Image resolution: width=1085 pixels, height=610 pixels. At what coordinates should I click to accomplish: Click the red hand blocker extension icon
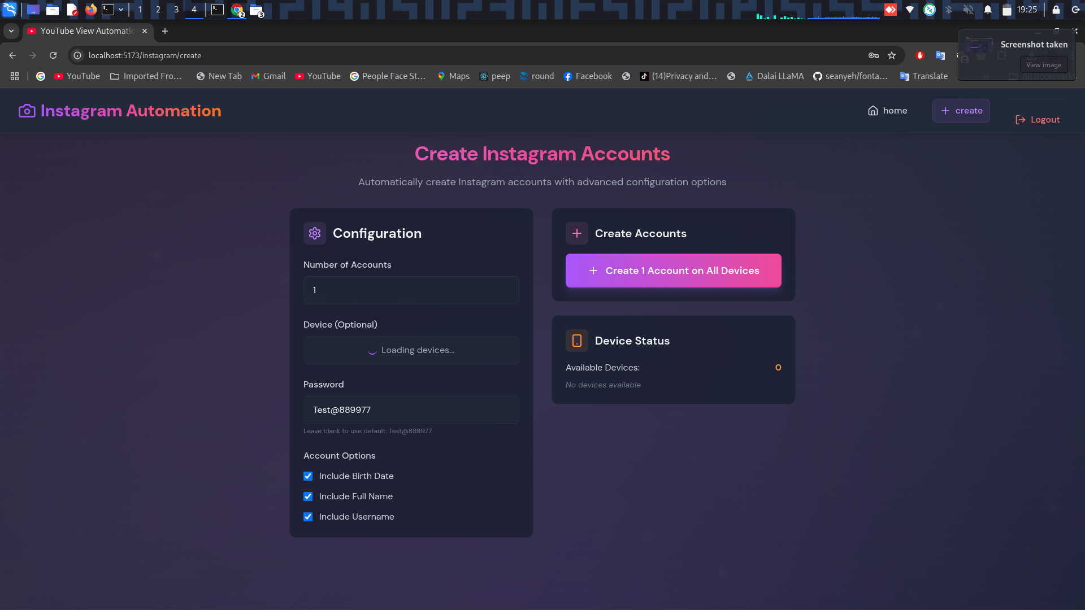click(920, 55)
